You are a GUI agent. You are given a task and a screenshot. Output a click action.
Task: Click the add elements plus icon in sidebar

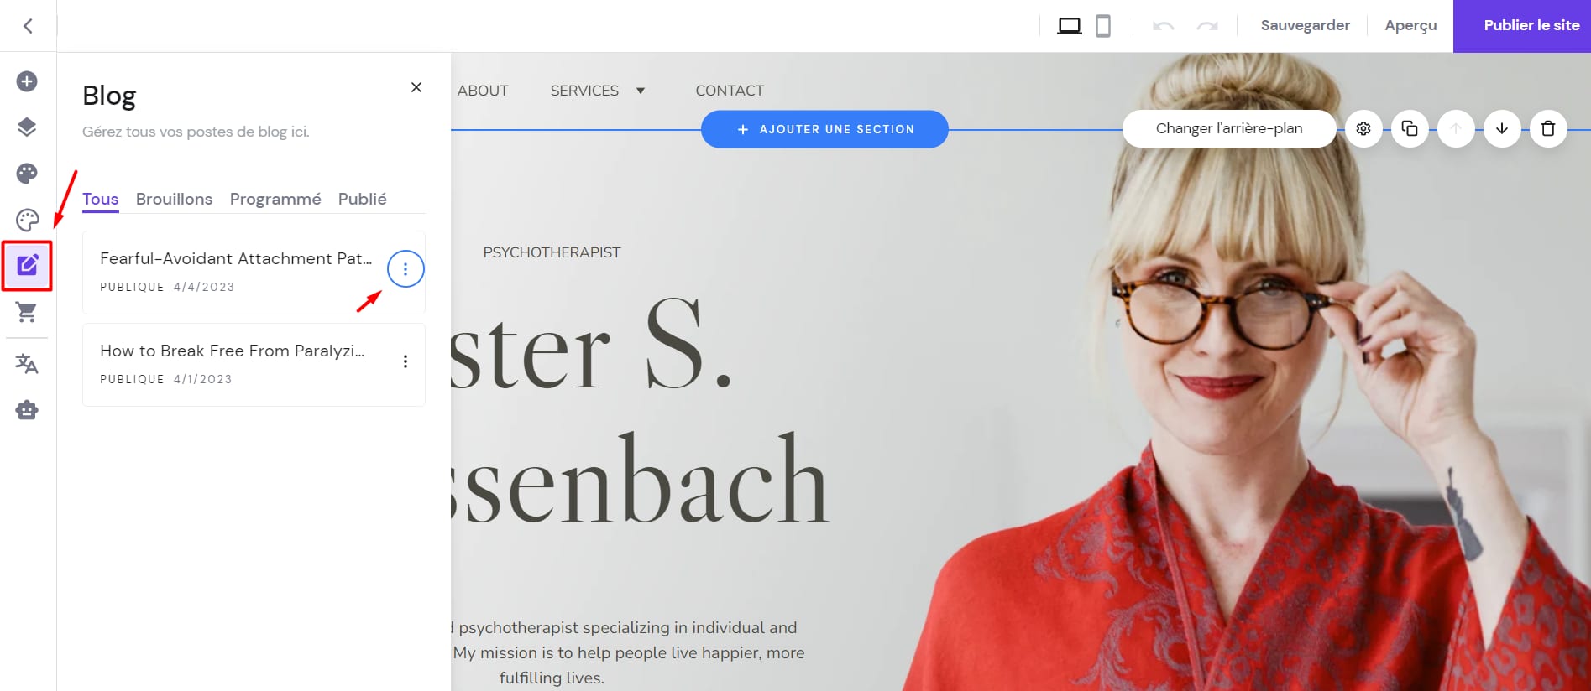pyautogui.click(x=27, y=81)
